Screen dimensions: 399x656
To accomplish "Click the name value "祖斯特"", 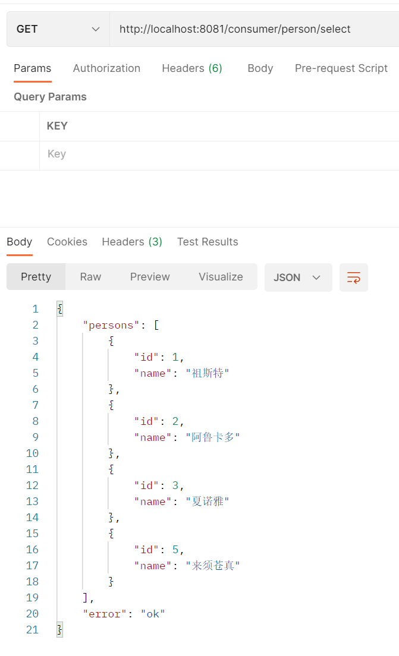I will pyautogui.click(x=208, y=373).
